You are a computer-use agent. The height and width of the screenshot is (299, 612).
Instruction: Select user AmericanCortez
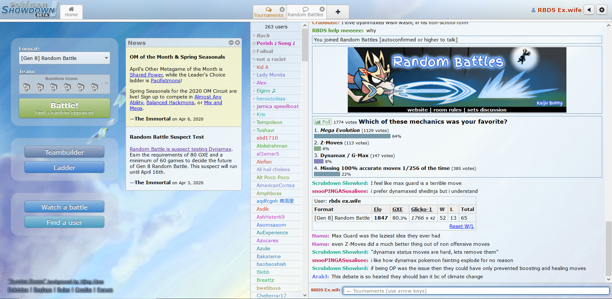pyautogui.click(x=276, y=186)
